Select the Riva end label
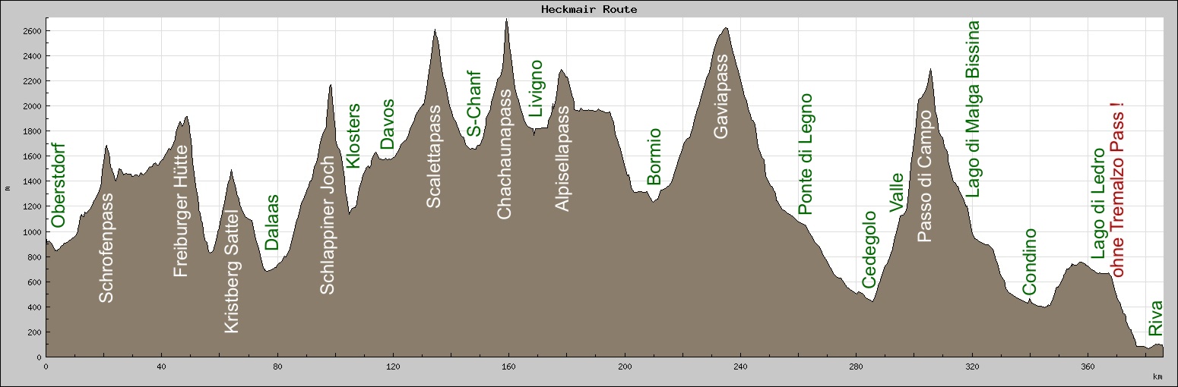The image size is (1178, 387). coord(1155,319)
